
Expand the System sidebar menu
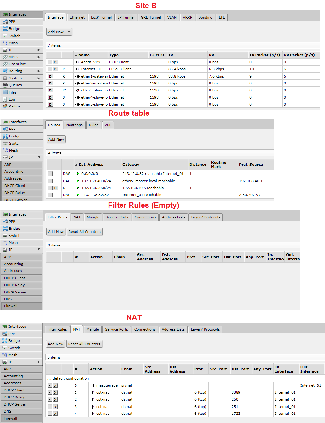(14, 78)
